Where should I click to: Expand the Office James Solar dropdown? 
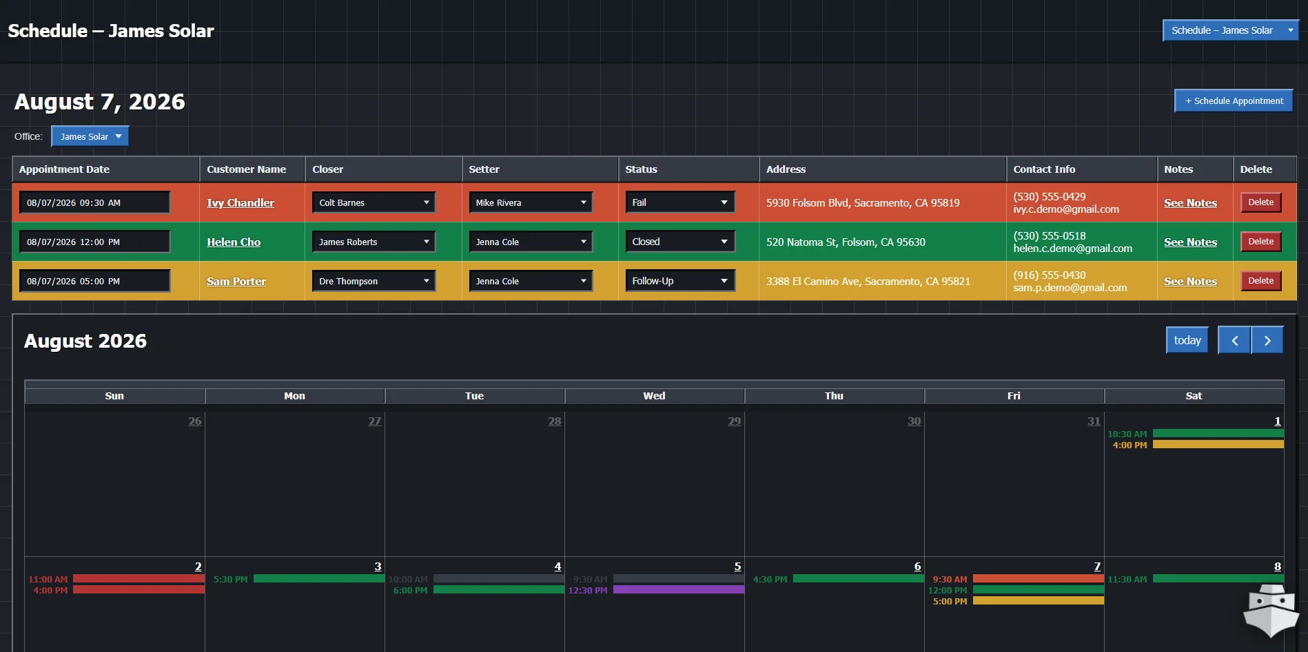[90, 136]
